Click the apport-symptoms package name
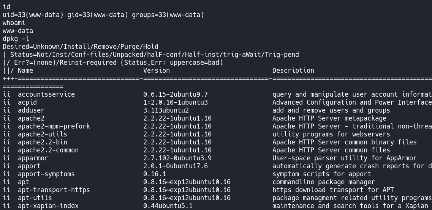The image size is (432, 210). [46, 174]
